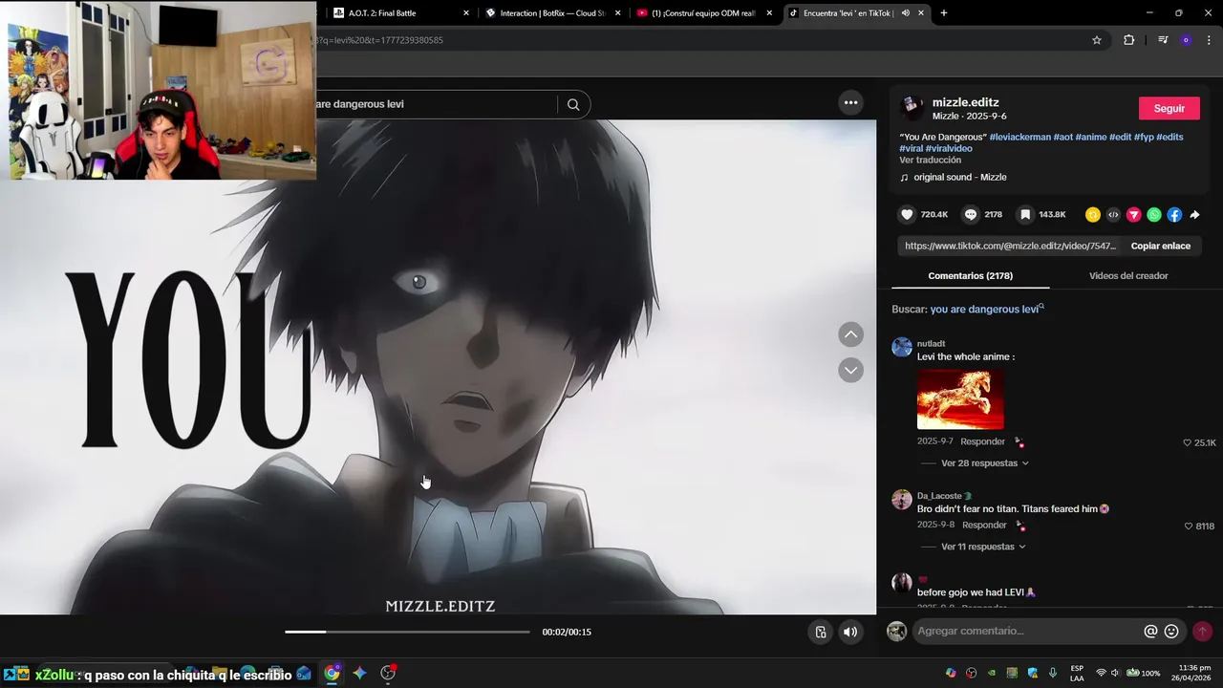1223x688 pixels.
Task: Open comments via speech bubble icon
Action: [971, 215]
